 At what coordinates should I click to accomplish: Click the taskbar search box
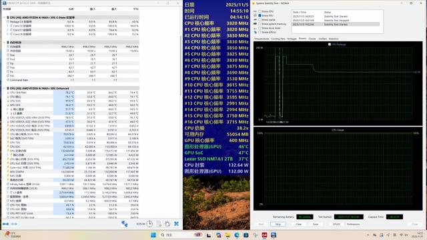pyautogui.click(x=181, y=235)
